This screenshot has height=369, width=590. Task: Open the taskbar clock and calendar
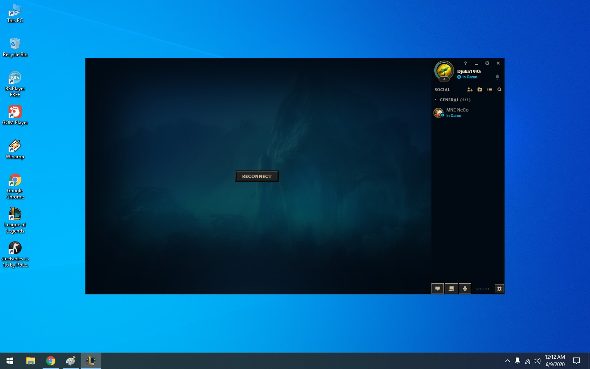tap(555, 361)
